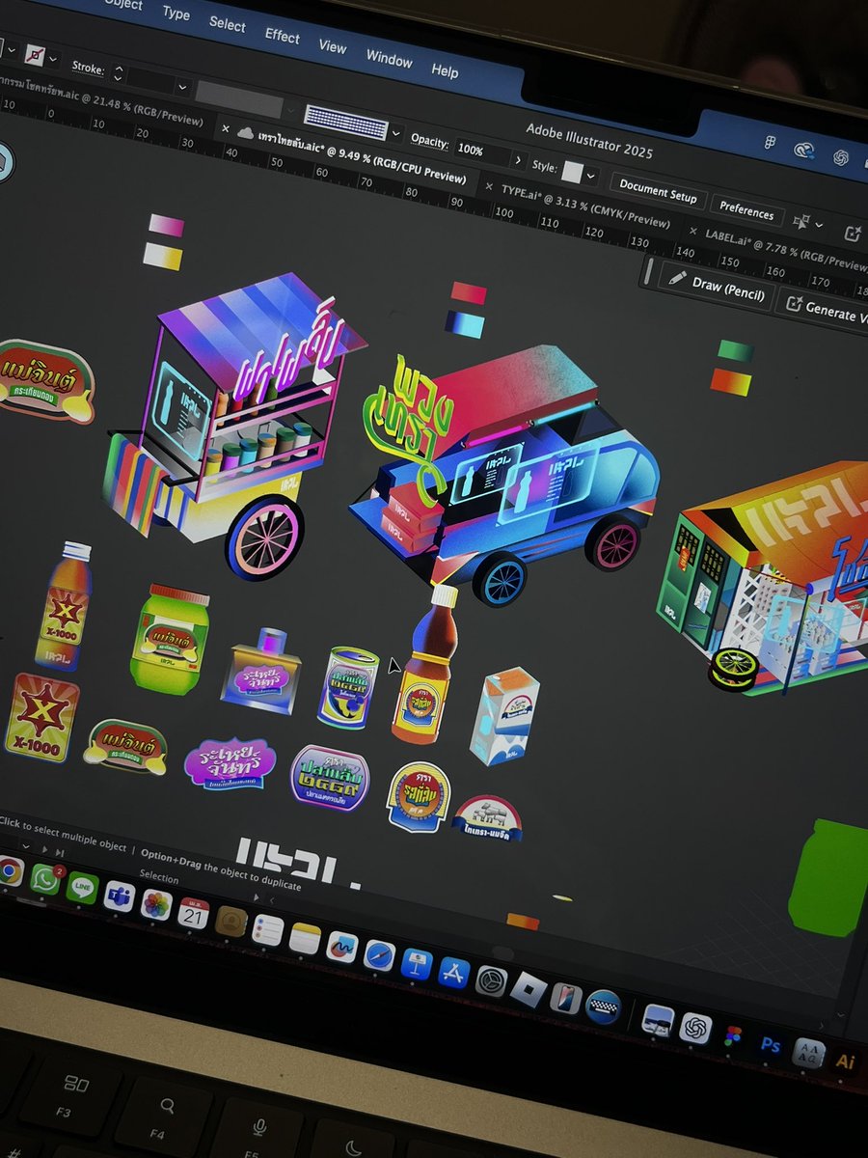
Task: Click the Stroke label link
Action: point(88,68)
